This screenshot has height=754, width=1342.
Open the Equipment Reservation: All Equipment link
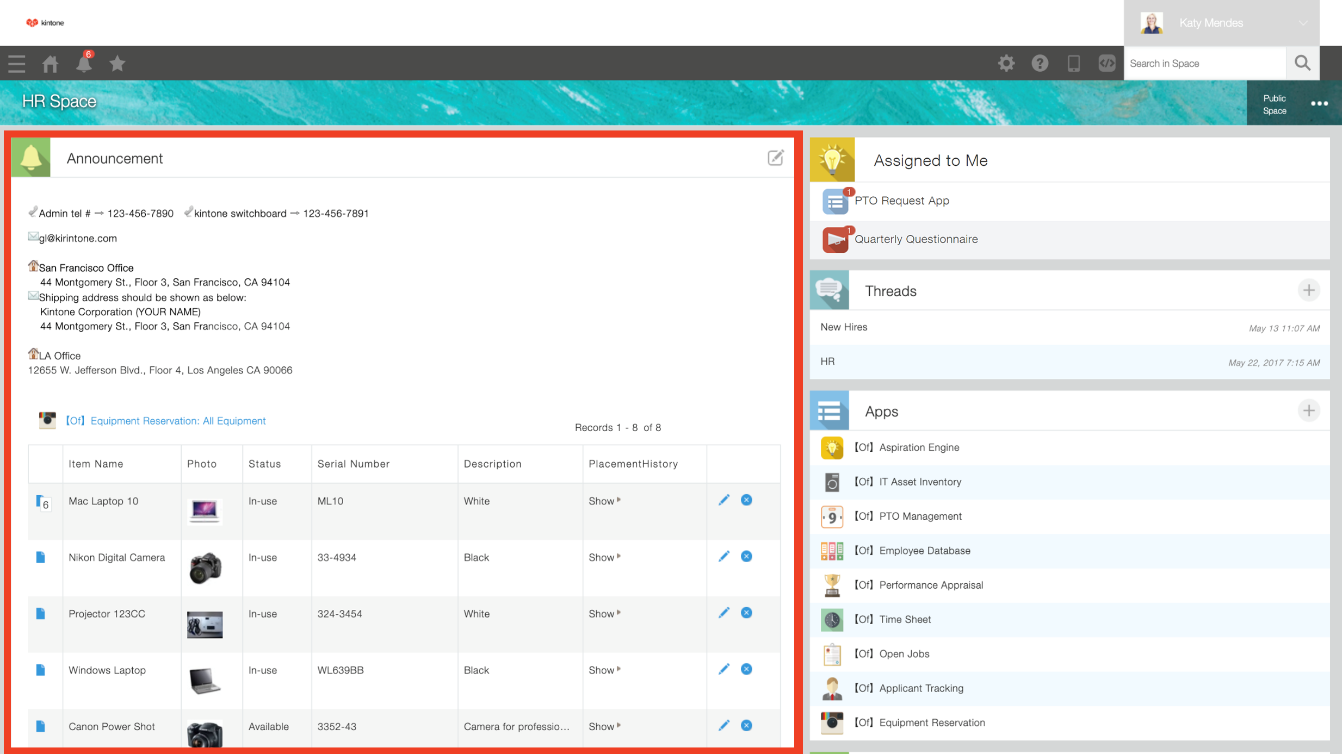[177, 421]
